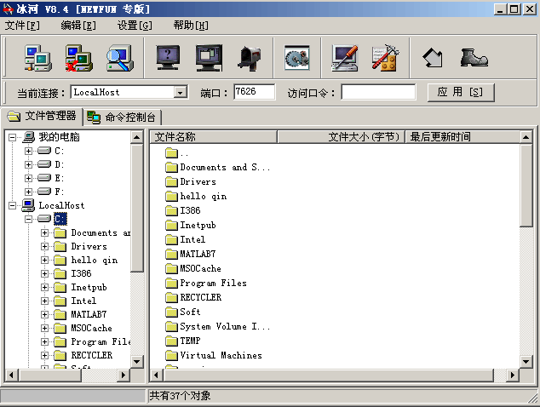Click the parent folder '..' entry
The height and width of the screenshot is (407, 540).
(x=177, y=153)
